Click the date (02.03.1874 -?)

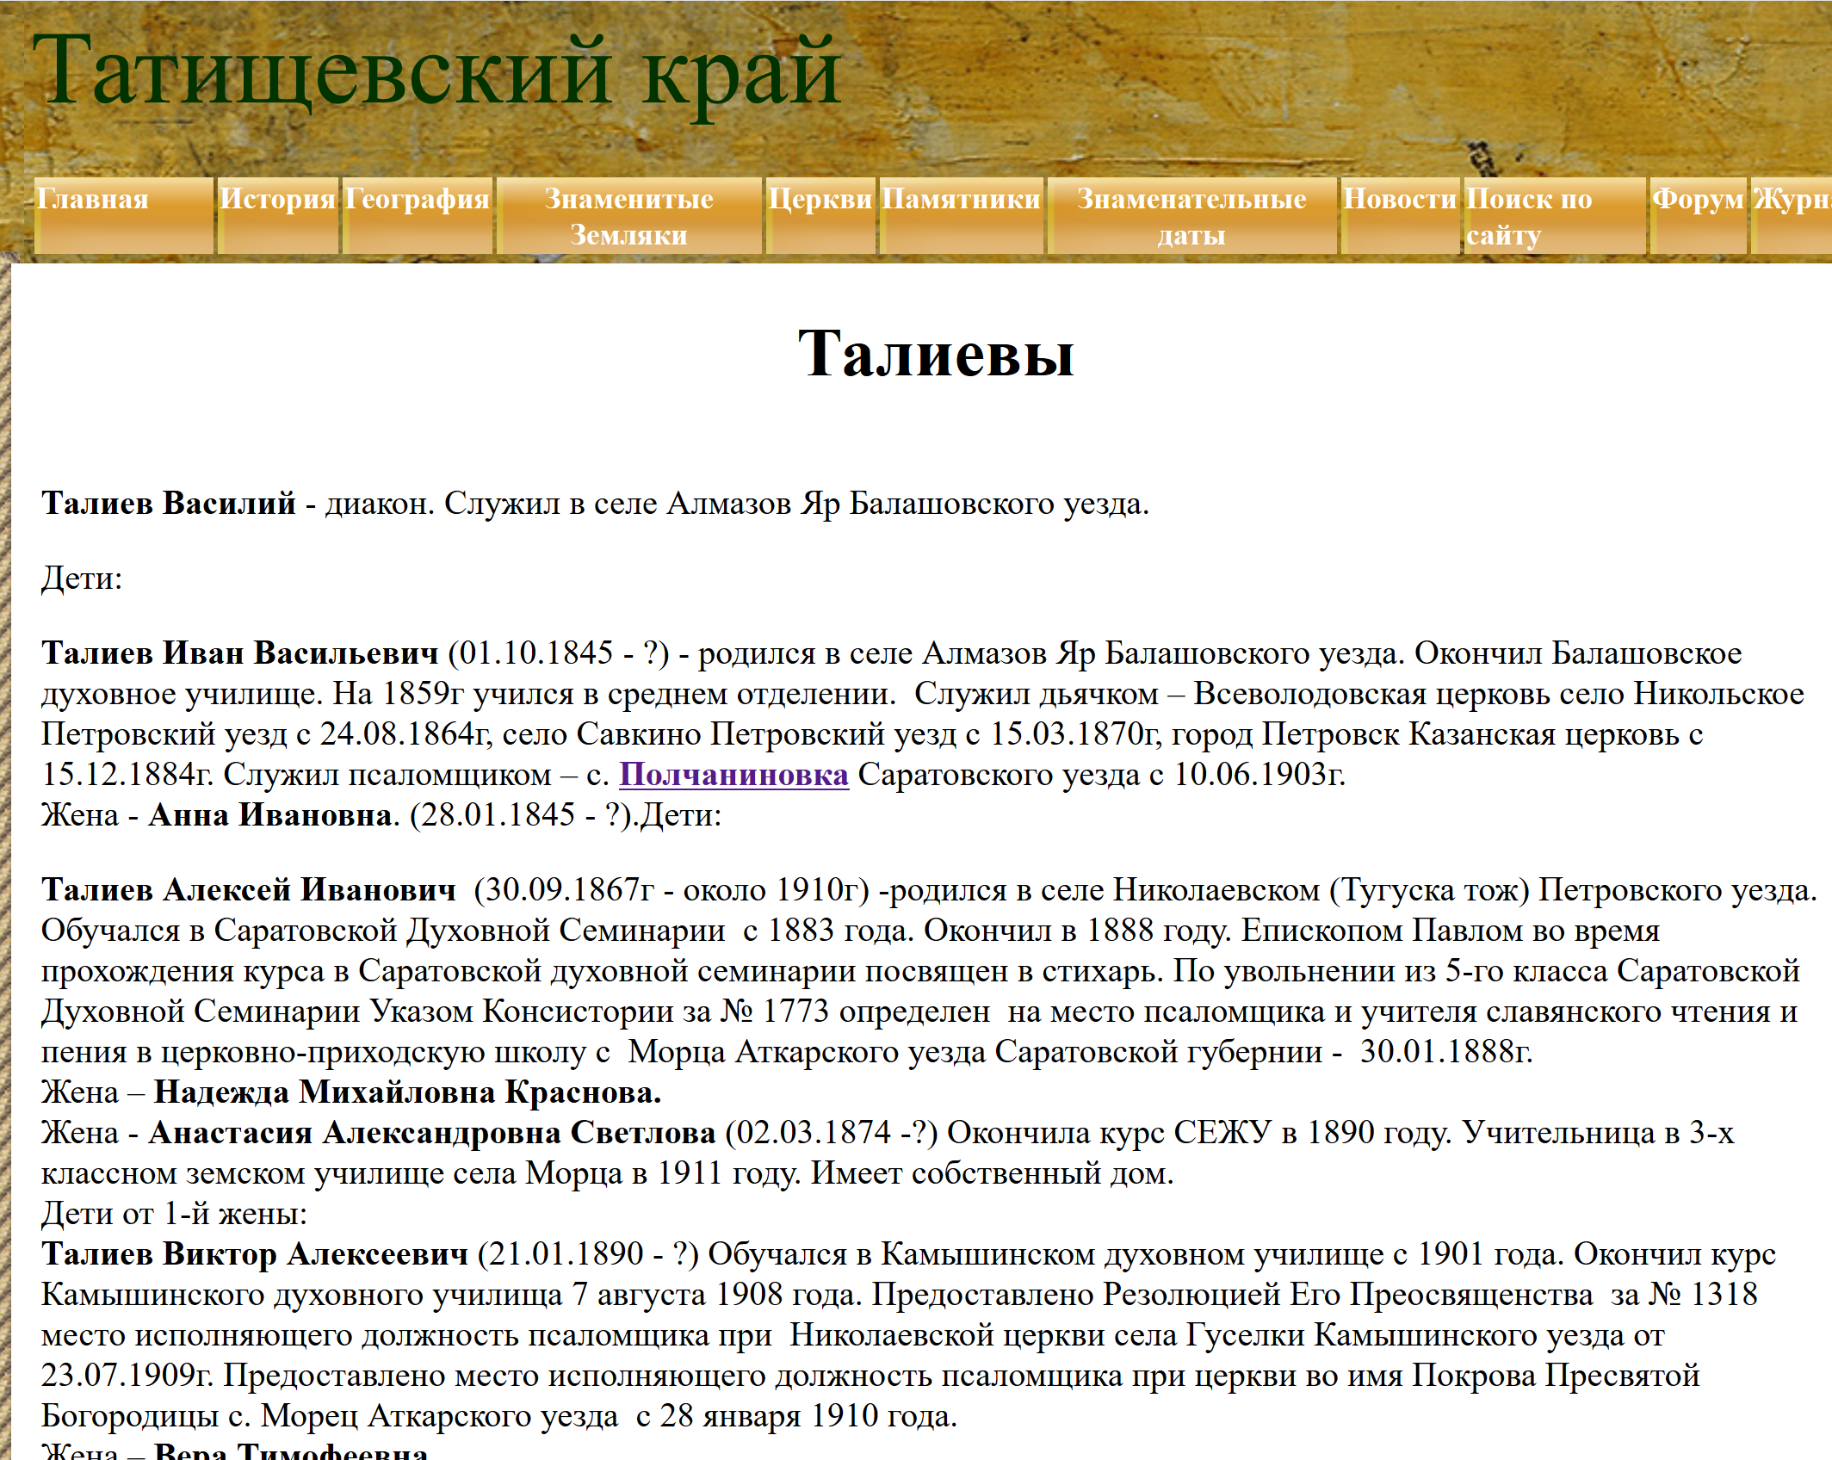[x=832, y=1132]
